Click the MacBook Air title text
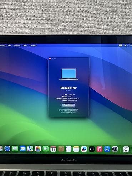This screenshot has width=132, height=176. click(x=68, y=88)
